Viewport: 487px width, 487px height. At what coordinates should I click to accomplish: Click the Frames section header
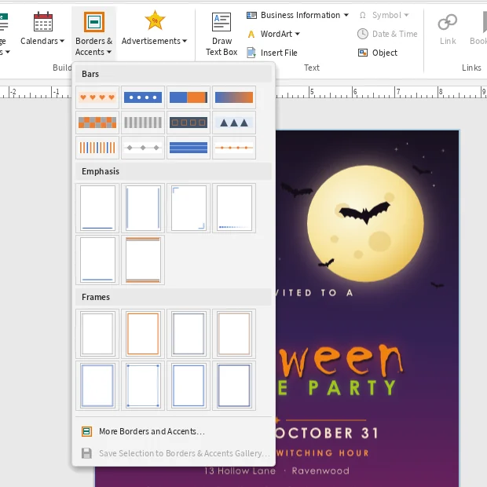(174, 297)
